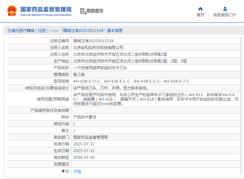Open the 详情 link

coord(77,172)
